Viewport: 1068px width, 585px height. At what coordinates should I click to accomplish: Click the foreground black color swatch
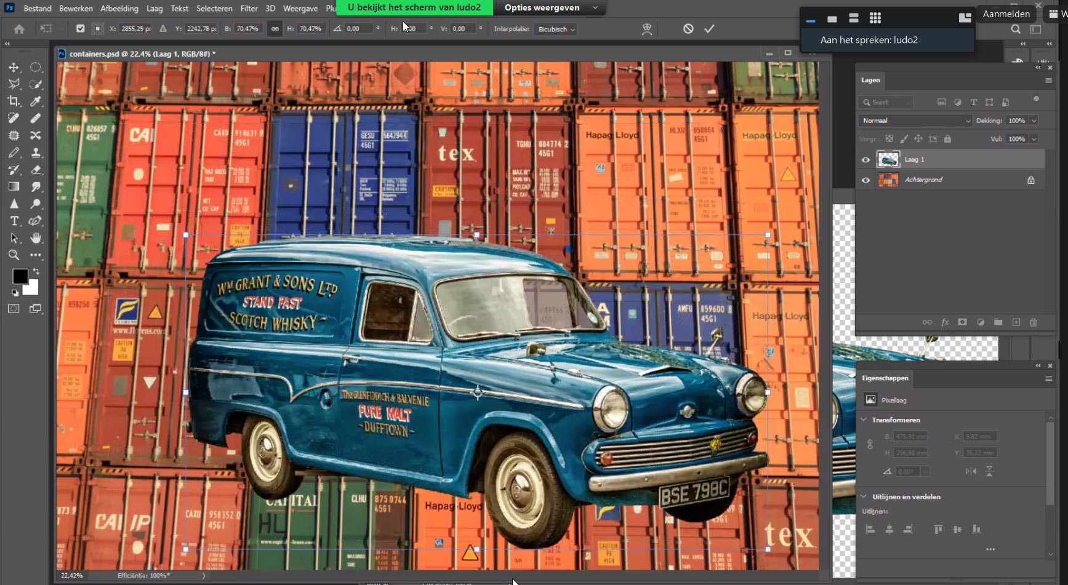tap(20, 276)
